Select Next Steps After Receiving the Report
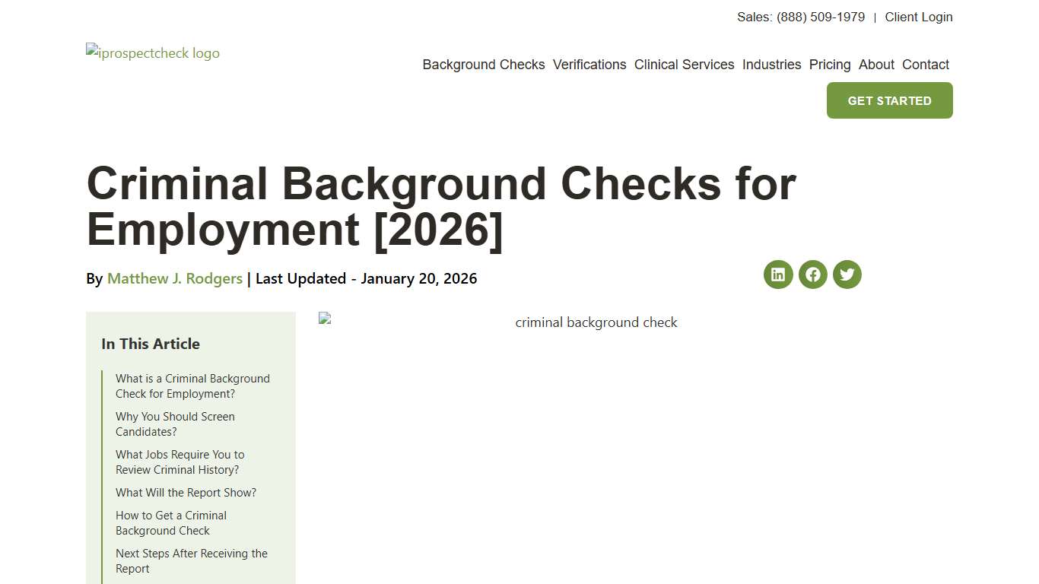This screenshot has height=584, width=1039. [x=191, y=560]
